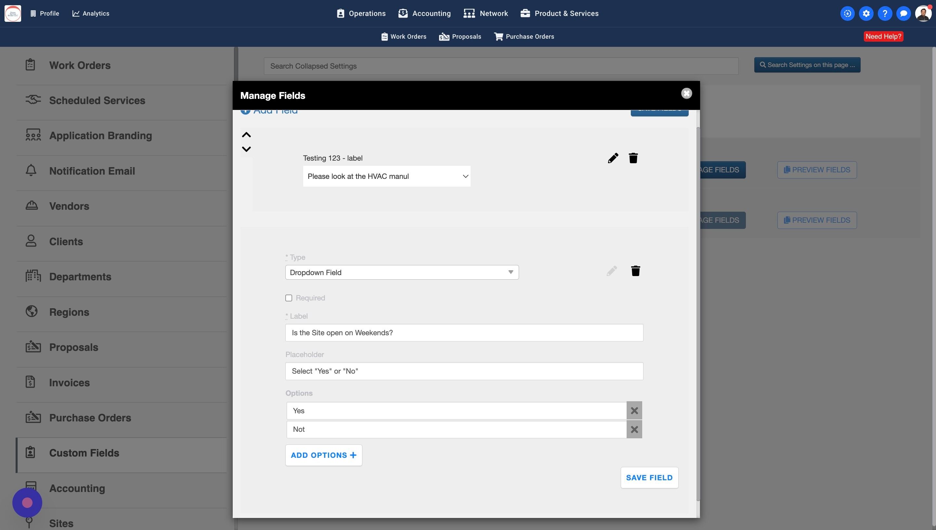The height and width of the screenshot is (530, 936).
Task: Open the settings gear icon in header
Action: point(866,13)
